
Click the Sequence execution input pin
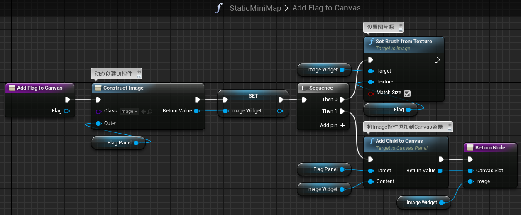[x=304, y=100]
